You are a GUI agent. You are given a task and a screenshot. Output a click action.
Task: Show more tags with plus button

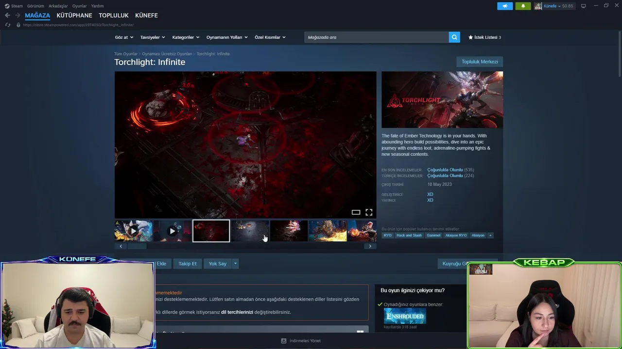(490, 236)
